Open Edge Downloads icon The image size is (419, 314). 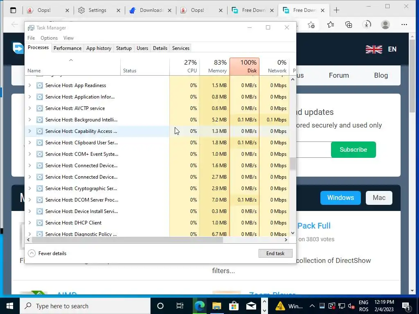click(x=367, y=25)
